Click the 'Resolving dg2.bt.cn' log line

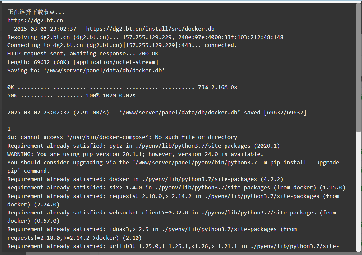click(145, 37)
